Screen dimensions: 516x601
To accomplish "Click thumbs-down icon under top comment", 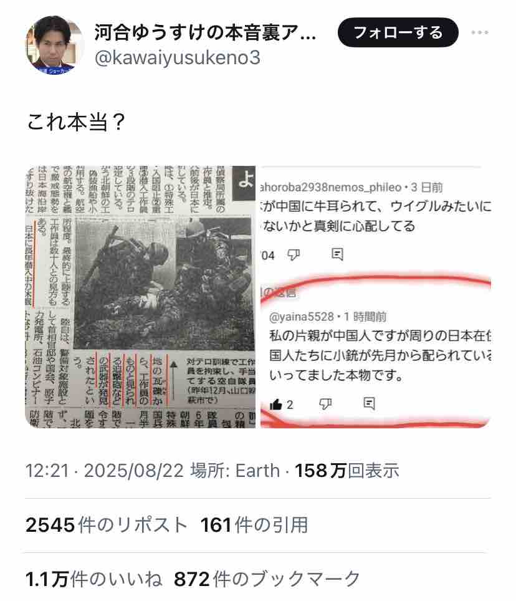I will pyautogui.click(x=294, y=254).
